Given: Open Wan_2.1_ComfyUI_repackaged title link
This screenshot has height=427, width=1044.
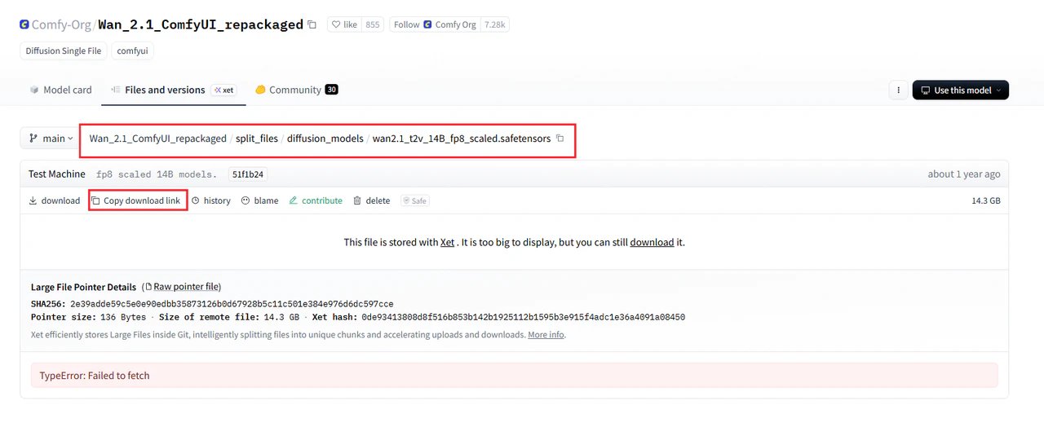Looking at the screenshot, I should click(201, 24).
